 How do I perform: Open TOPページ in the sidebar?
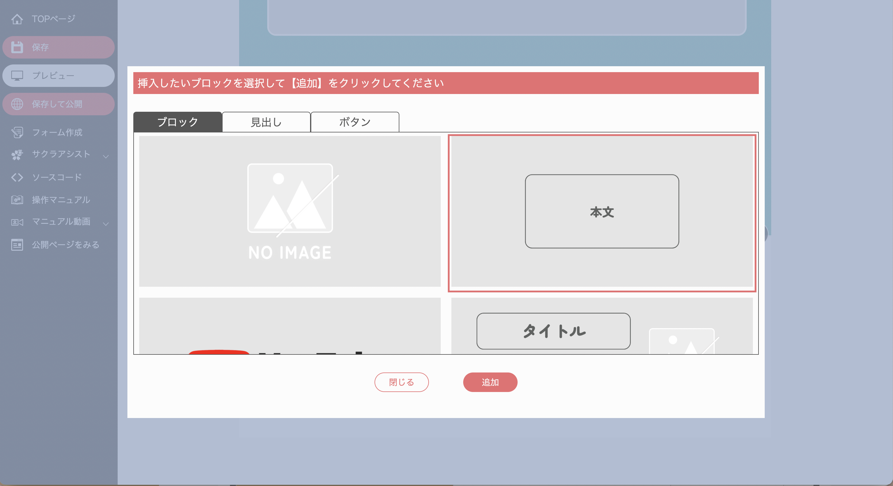[x=54, y=19]
